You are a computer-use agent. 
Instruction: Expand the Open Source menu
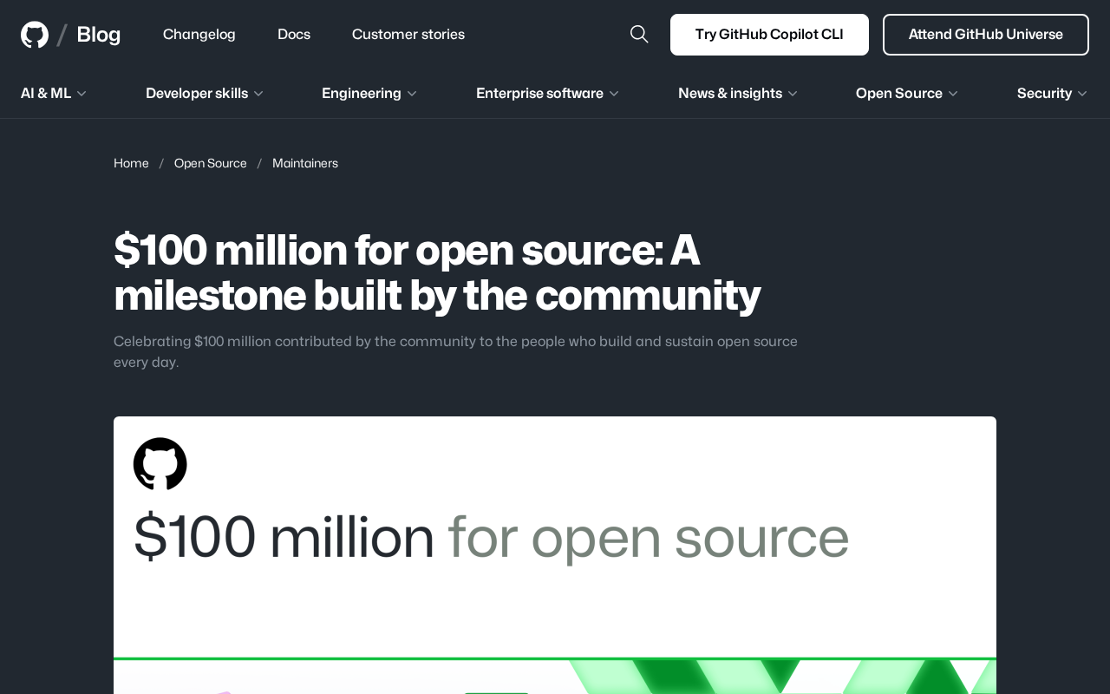tap(907, 94)
